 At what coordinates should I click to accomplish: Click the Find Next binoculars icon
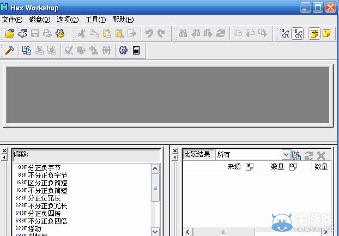(x=208, y=33)
